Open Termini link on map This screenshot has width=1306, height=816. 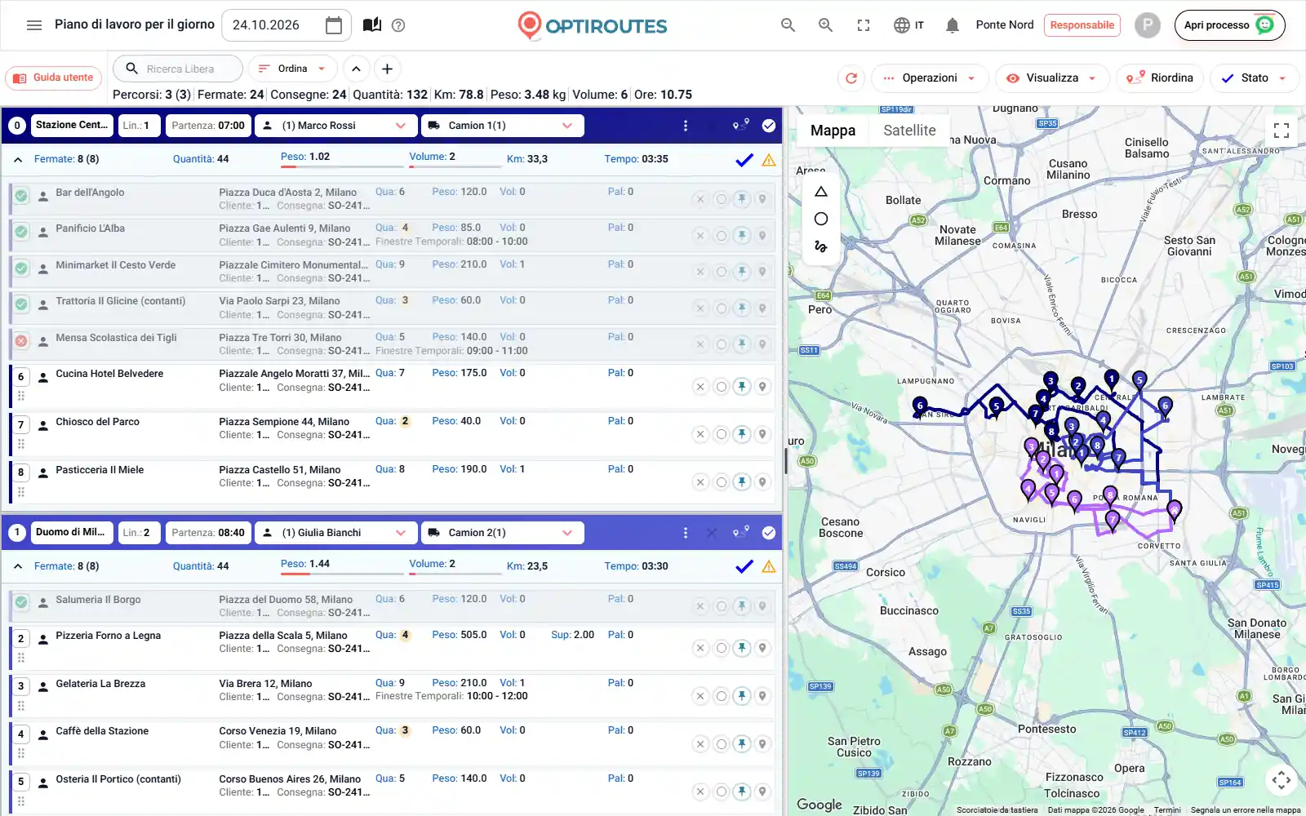[1167, 810]
